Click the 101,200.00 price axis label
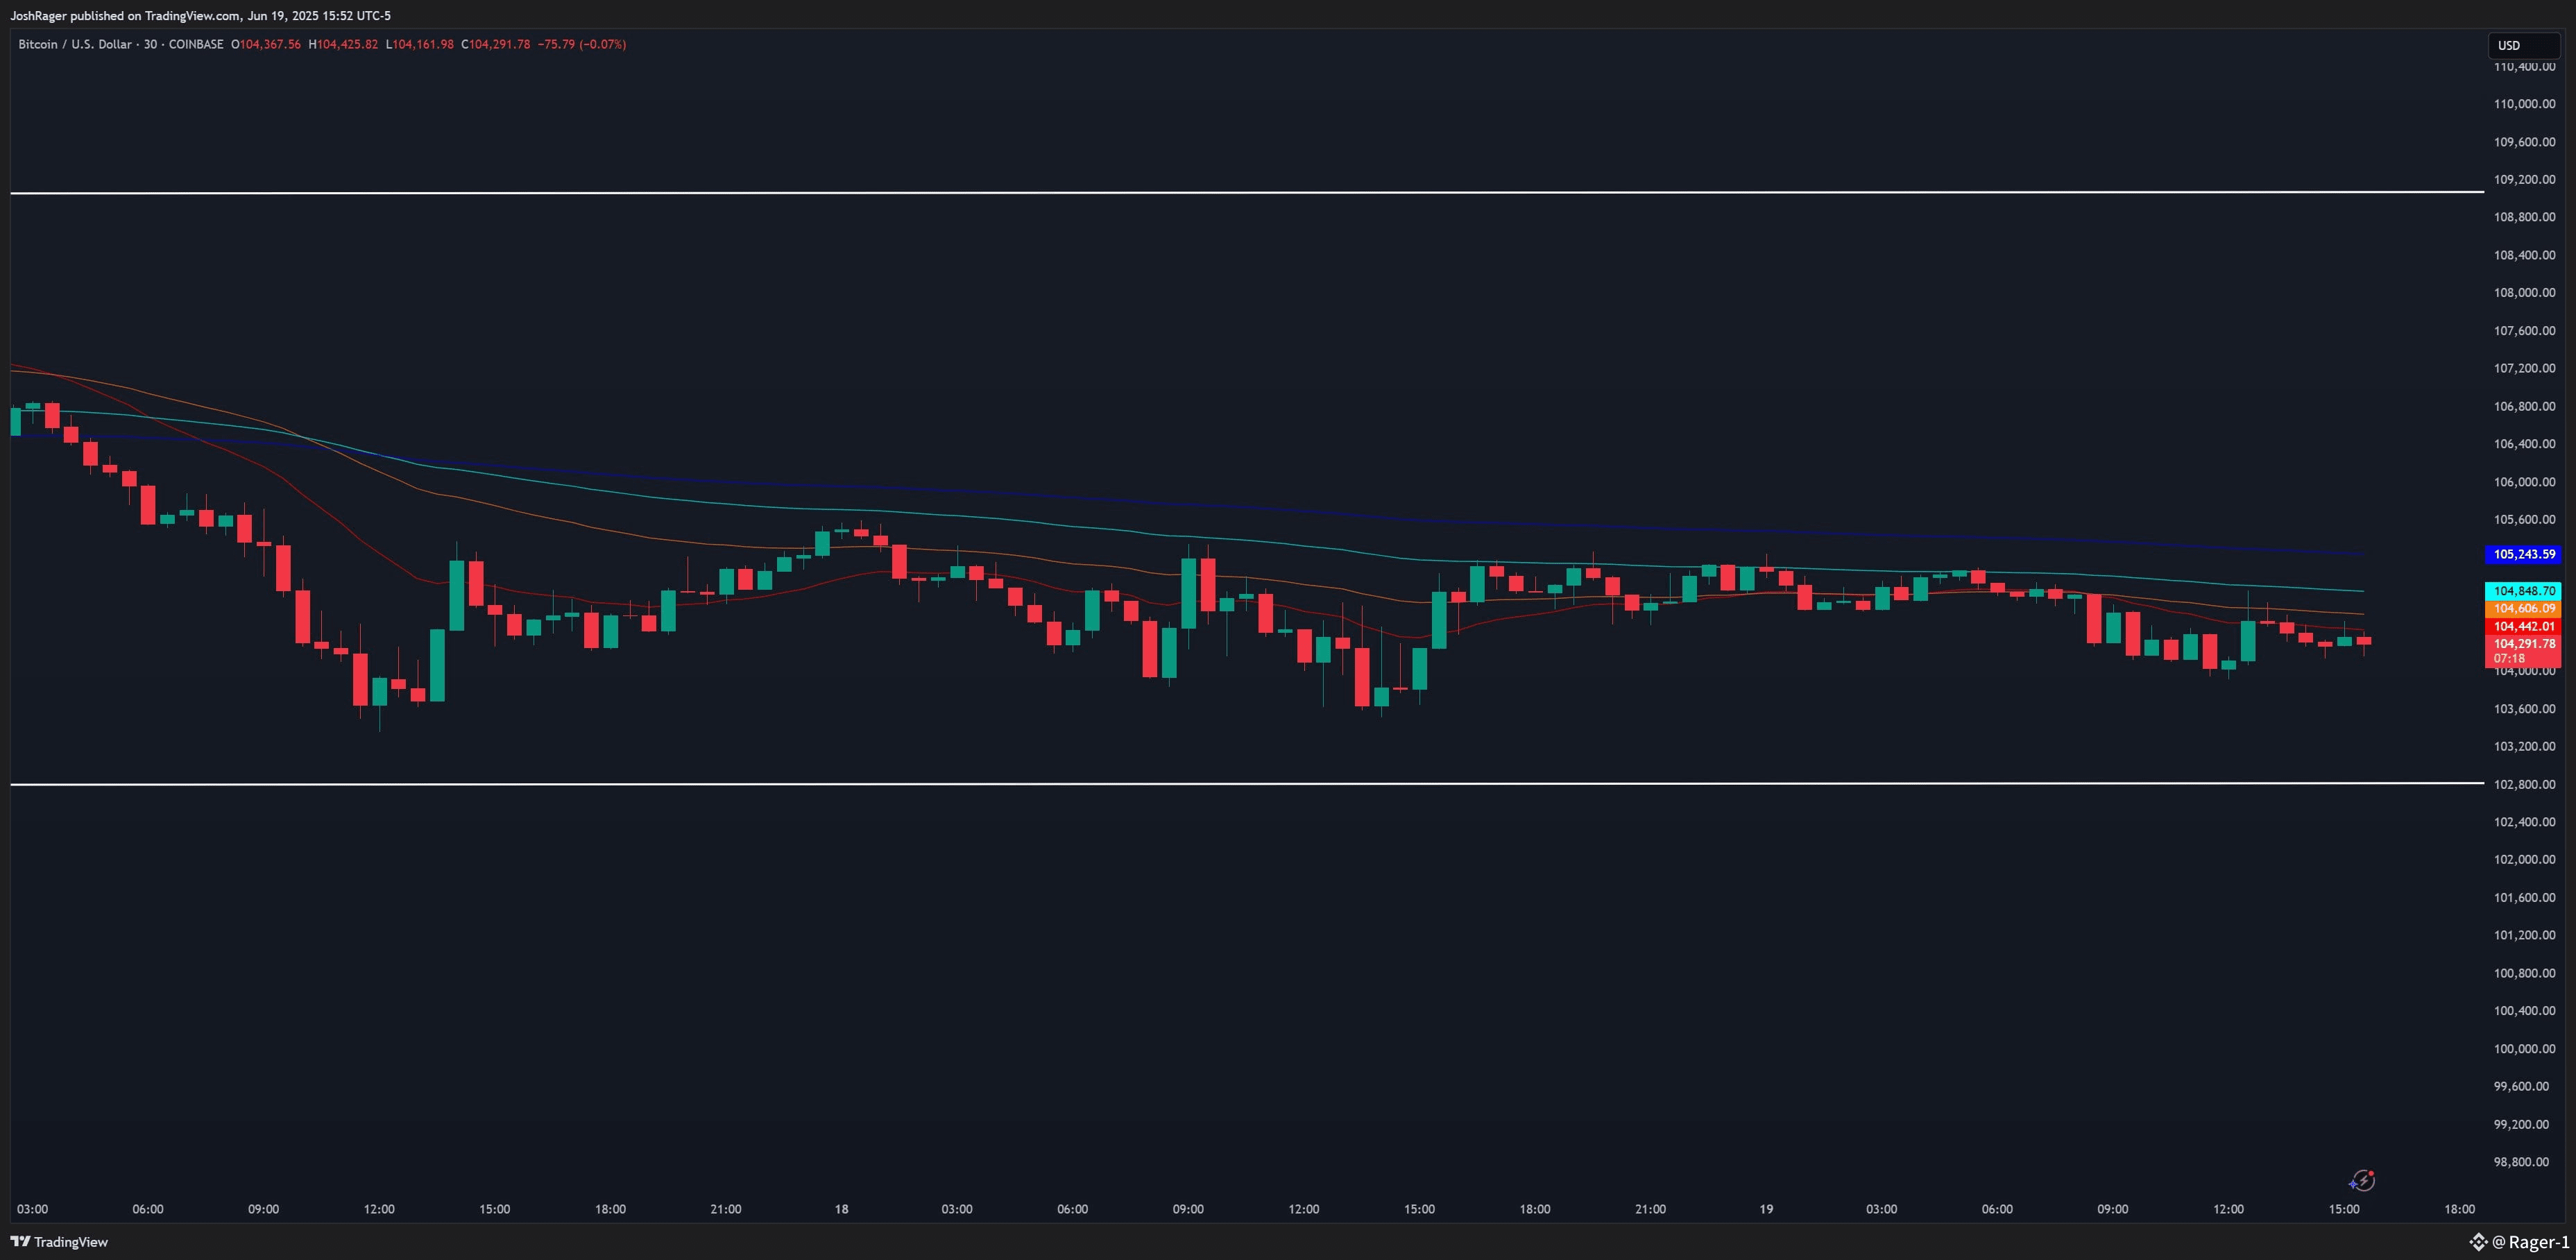The width and height of the screenshot is (2576, 1260). pyautogui.click(x=2524, y=935)
